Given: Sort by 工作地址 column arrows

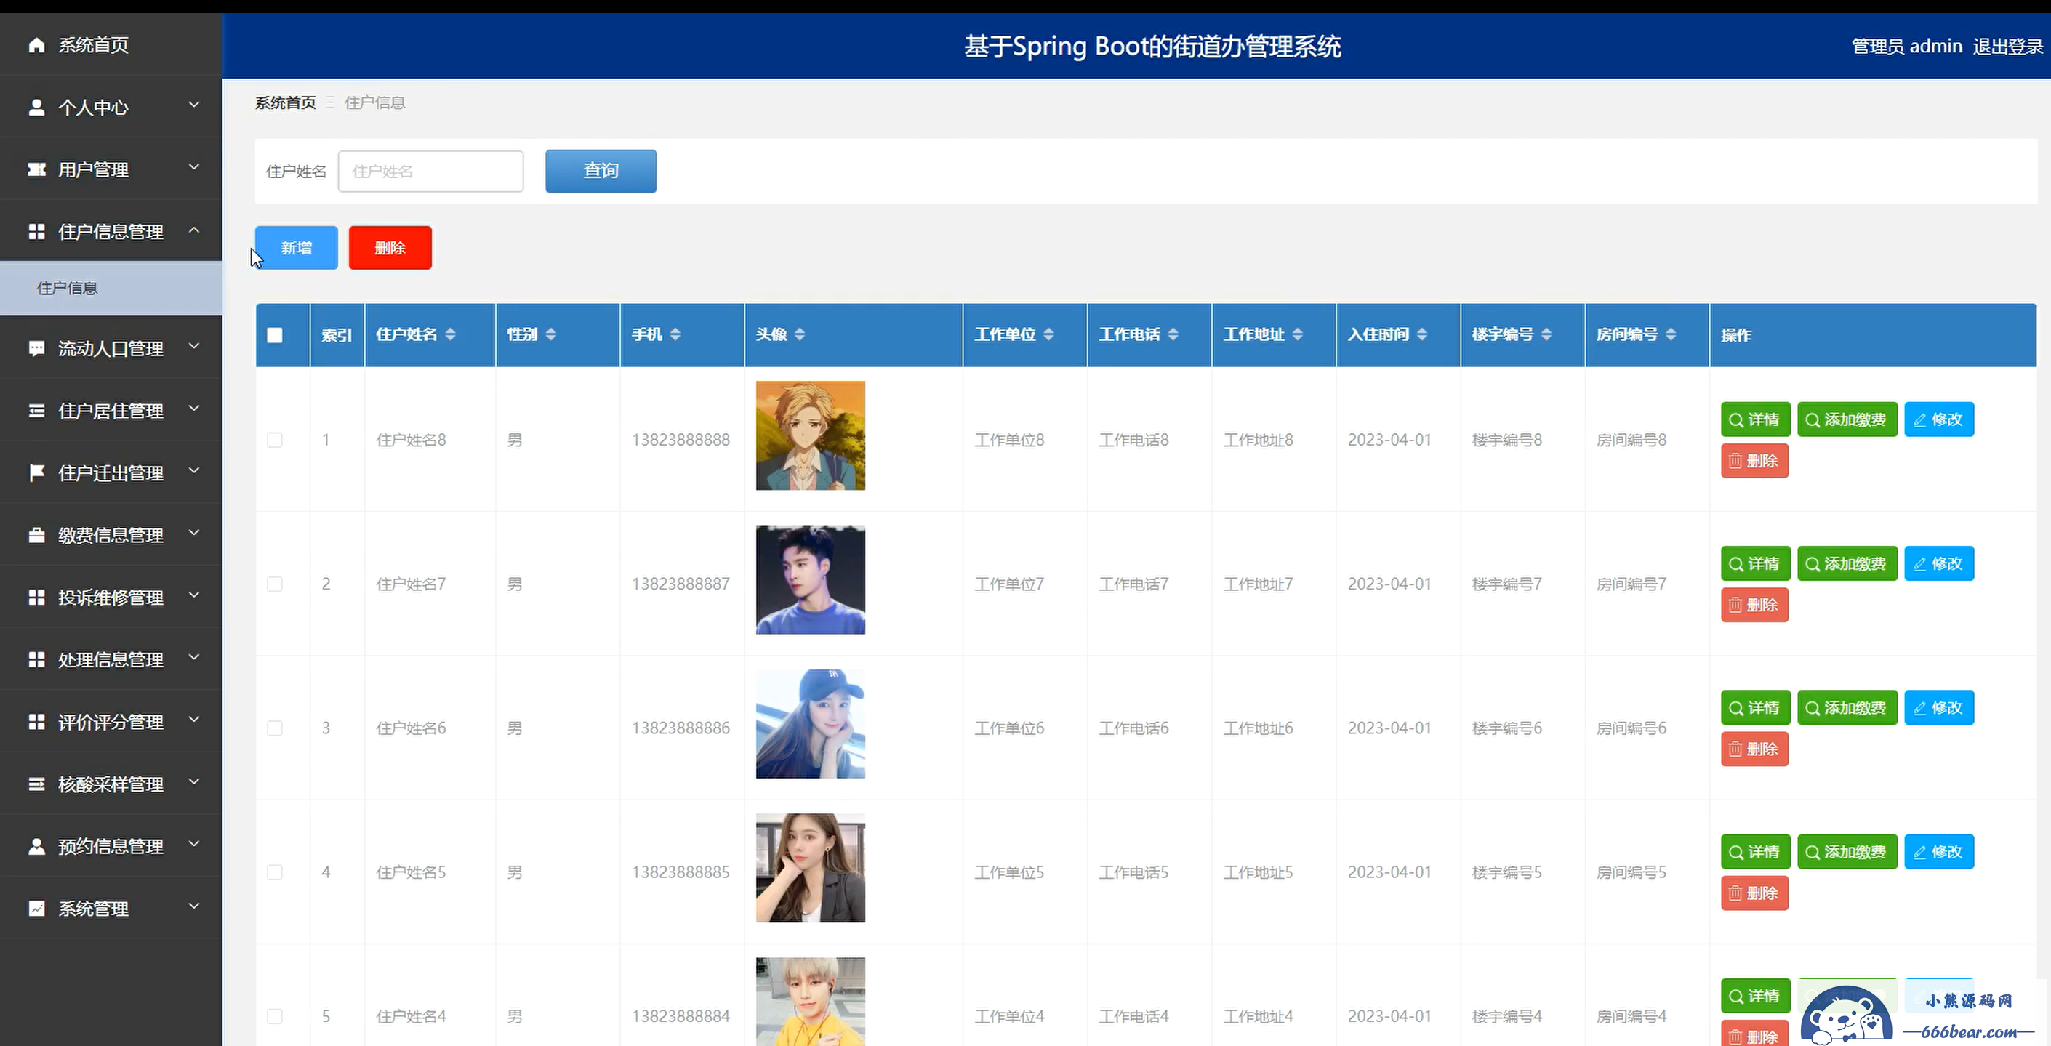Looking at the screenshot, I should [x=1297, y=334].
